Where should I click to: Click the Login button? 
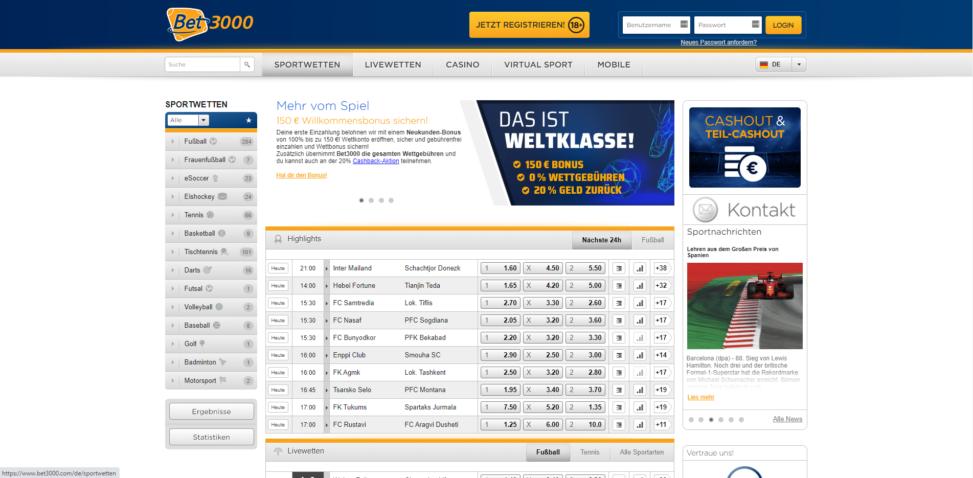click(x=783, y=25)
